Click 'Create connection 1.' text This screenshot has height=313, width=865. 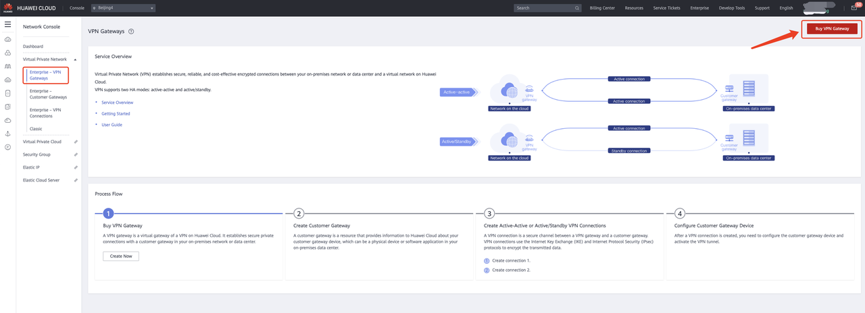(x=511, y=260)
